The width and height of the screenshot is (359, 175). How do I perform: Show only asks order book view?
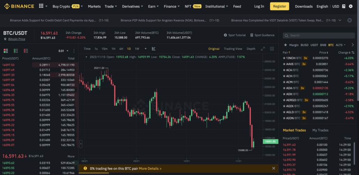tap(26, 51)
